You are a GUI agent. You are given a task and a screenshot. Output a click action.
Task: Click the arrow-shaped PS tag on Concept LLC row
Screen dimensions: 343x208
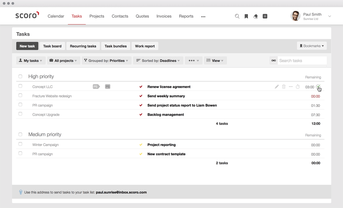pos(96,87)
